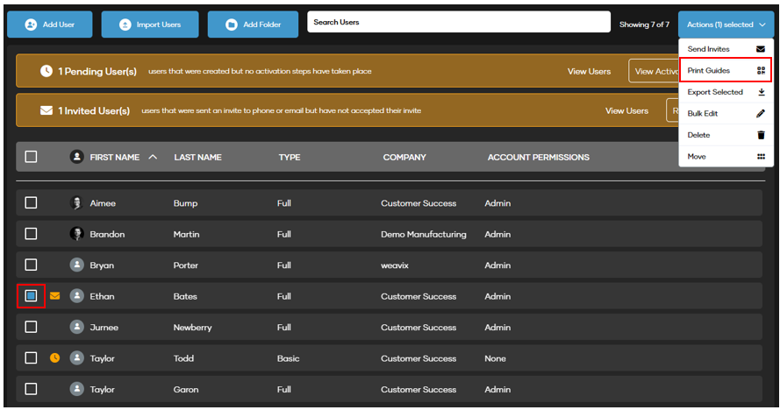Click the 'Basic' type cell for Taylor Todd
780x410 pixels.
tap(288, 358)
